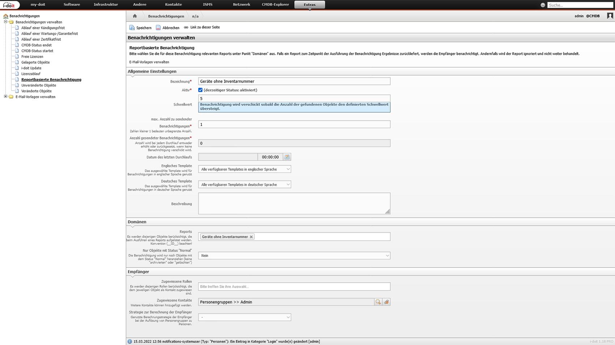Open the ISMS menu
This screenshot has height=345, width=615.
208,5
